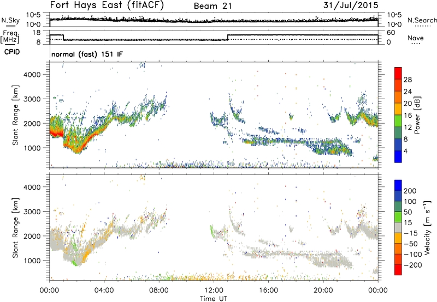The width and height of the screenshot is (437, 302).
Task: Select the "Beam 21" heading
Action: (212, 6)
